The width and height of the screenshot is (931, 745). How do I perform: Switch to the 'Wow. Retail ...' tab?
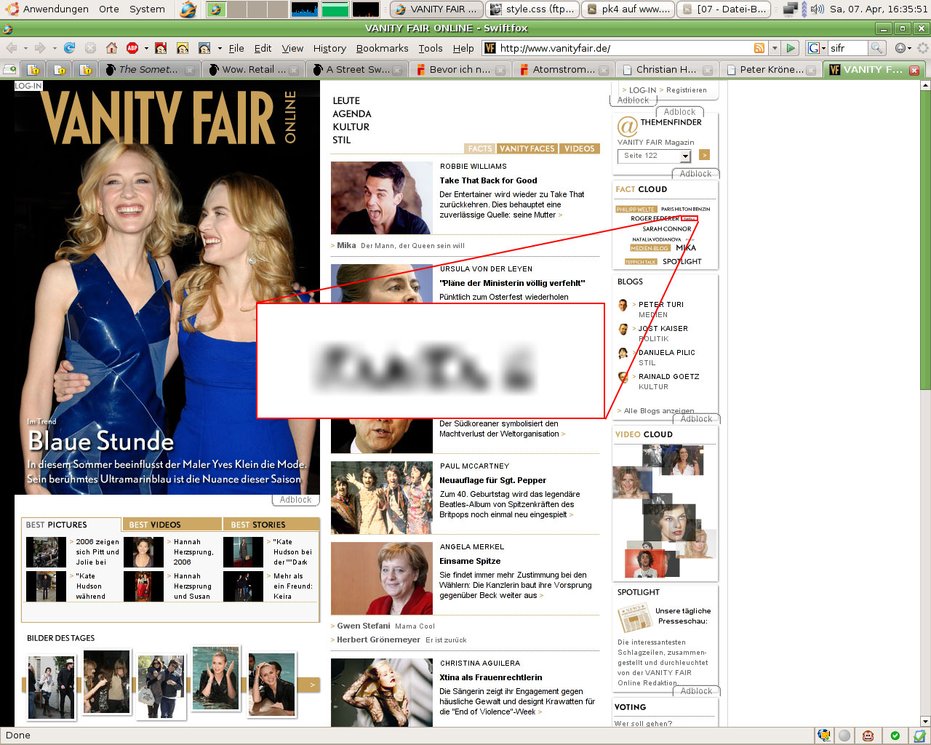point(253,70)
